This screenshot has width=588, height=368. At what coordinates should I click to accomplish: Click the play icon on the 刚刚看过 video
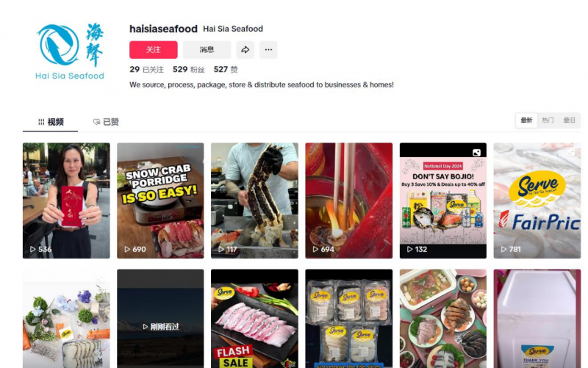[x=146, y=327]
